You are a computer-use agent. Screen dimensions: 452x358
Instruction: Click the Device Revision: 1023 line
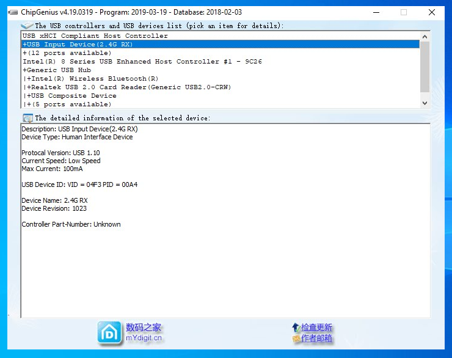click(x=54, y=208)
